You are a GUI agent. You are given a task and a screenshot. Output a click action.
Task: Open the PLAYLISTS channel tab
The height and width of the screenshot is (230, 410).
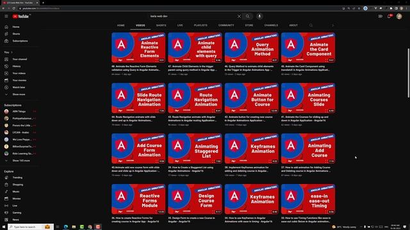(x=201, y=26)
